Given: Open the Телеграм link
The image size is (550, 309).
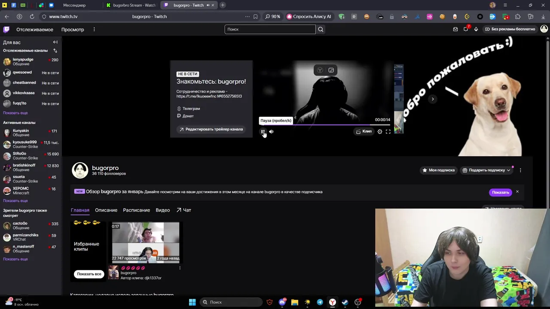Looking at the screenshot, I should [189, 109].
